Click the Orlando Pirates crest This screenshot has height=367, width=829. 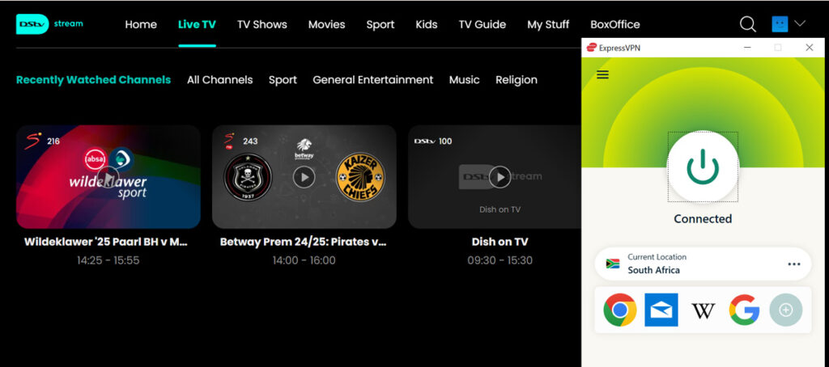pos(248,176)
